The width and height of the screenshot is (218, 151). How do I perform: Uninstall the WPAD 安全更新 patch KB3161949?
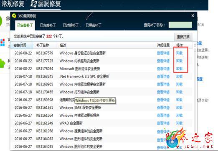point(179,123)
